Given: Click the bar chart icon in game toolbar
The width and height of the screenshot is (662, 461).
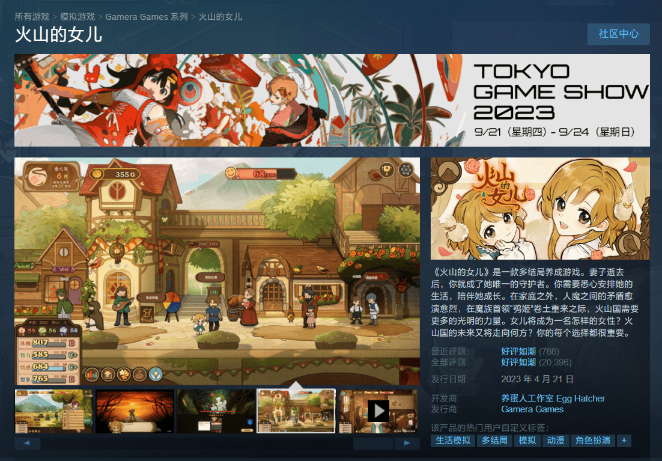Looking at the screenshot, I should tap(92, 374).
